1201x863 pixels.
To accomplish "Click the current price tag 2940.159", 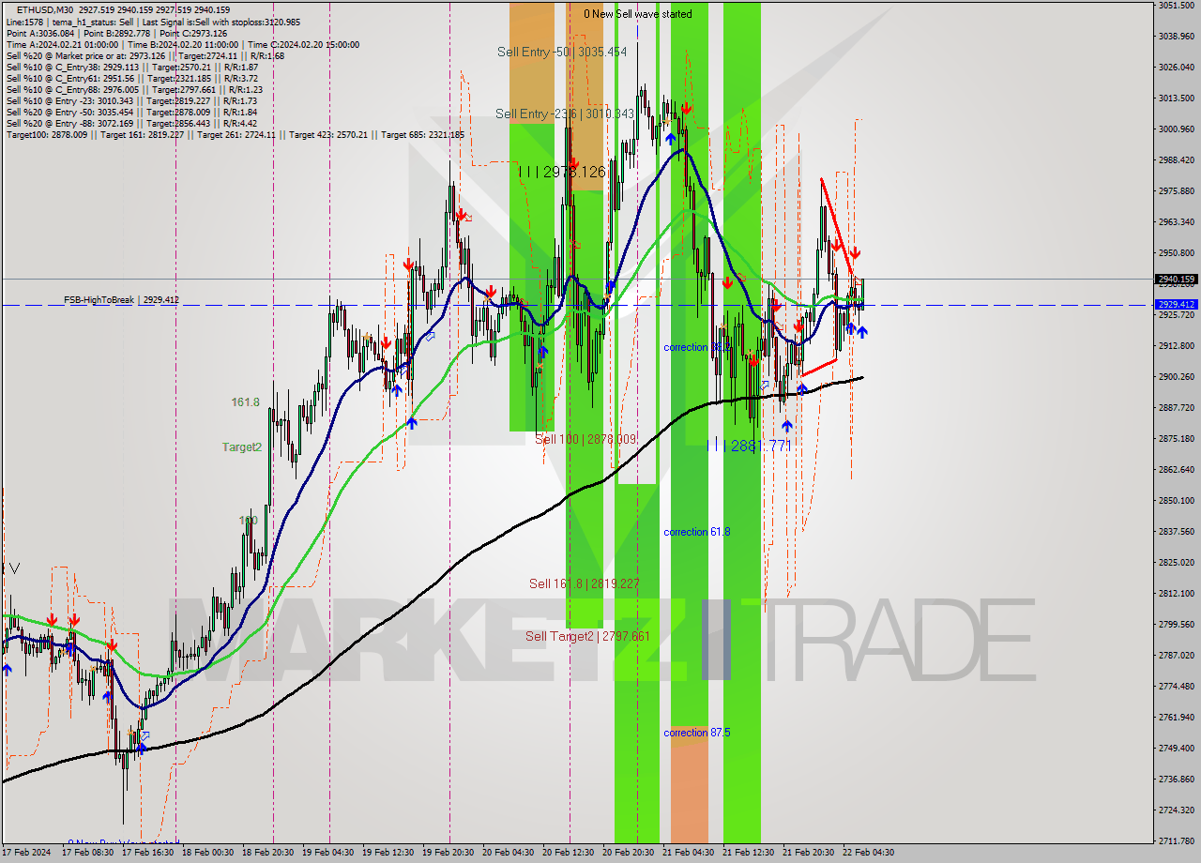I will pyautogui.click(x=1176, y=279).
